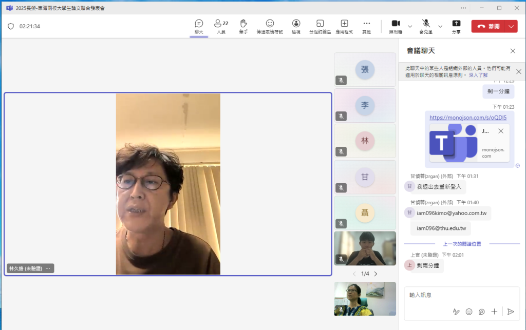Open the Chat (聊天) panel button
526x330 pixels.
click(x=199, y=27)
